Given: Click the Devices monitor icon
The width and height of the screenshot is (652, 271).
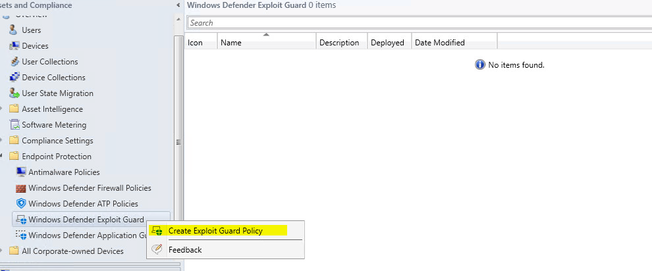Looking at the screenshot, I should pyautogui.click(x=14, y=45).
